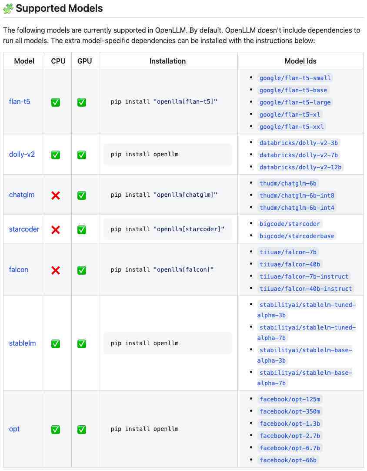The height and width of the screenshot is (471, 367).
Task: Open the dolly-v2 model link
Action: click(x=22, y=154)
